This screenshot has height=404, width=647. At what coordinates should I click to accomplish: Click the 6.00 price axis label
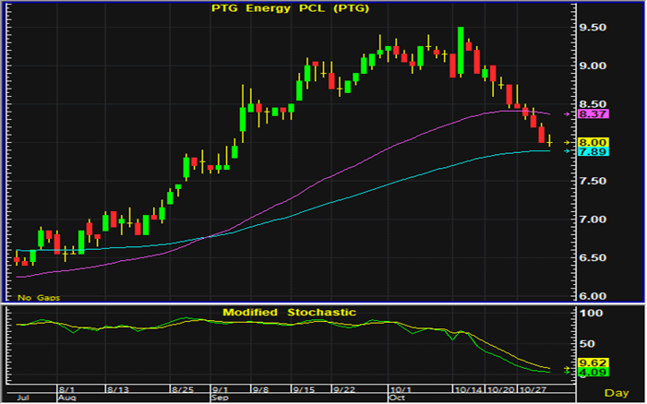point(593,296)
